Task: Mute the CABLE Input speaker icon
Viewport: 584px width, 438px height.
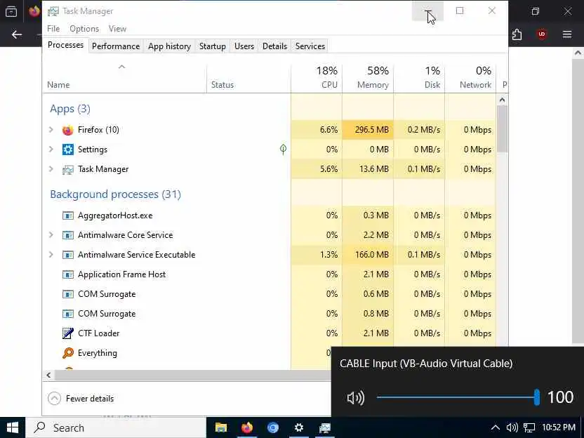Action: click(x=355, y=398)
